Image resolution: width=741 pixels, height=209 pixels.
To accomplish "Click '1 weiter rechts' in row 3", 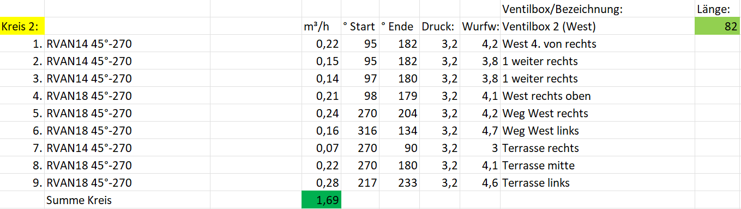I will [x=598, y=78].
